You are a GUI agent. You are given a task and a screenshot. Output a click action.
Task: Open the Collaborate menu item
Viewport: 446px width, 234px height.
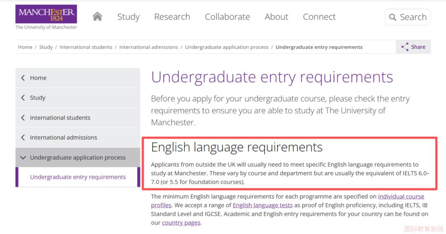point(227,17)
